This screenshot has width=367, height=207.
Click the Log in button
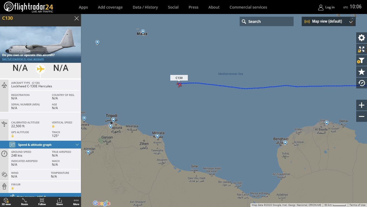click(326, 7)
